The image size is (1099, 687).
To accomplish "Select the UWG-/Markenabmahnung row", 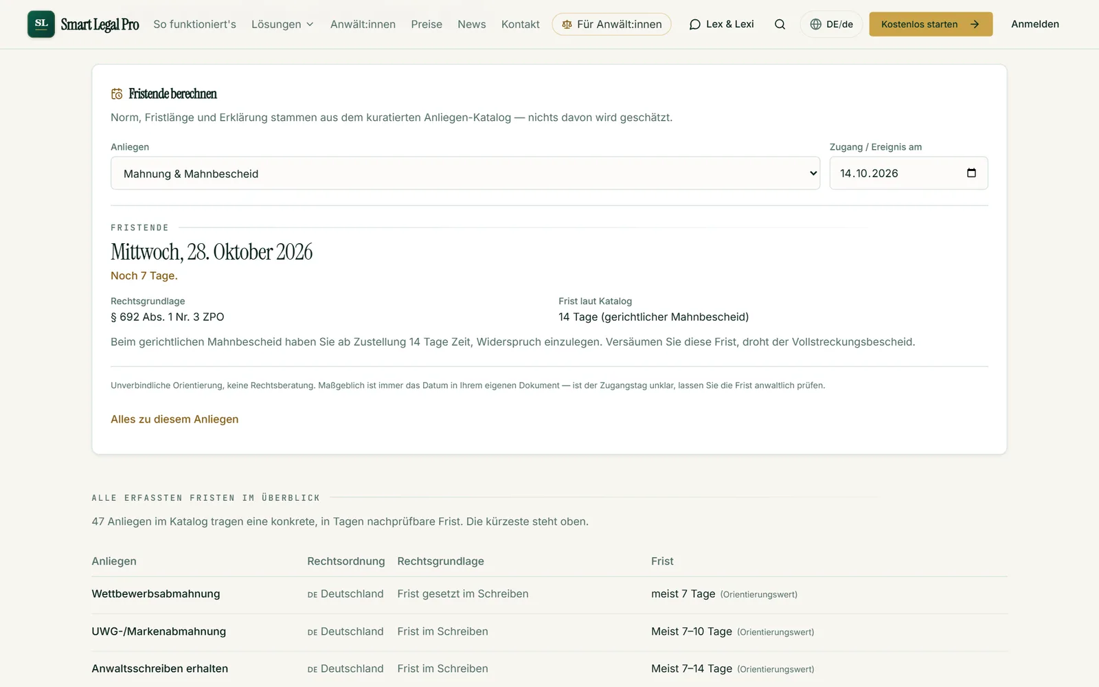I will [x=549, y=632].
